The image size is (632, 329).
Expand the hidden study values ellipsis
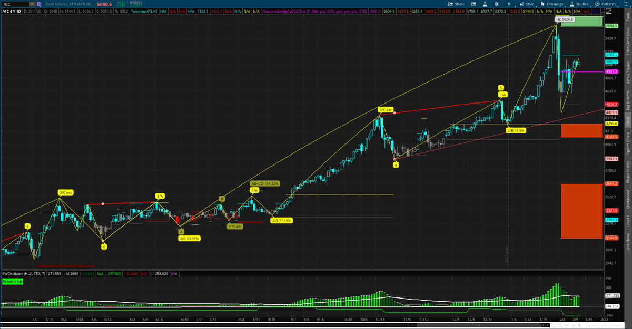point(601,11)
